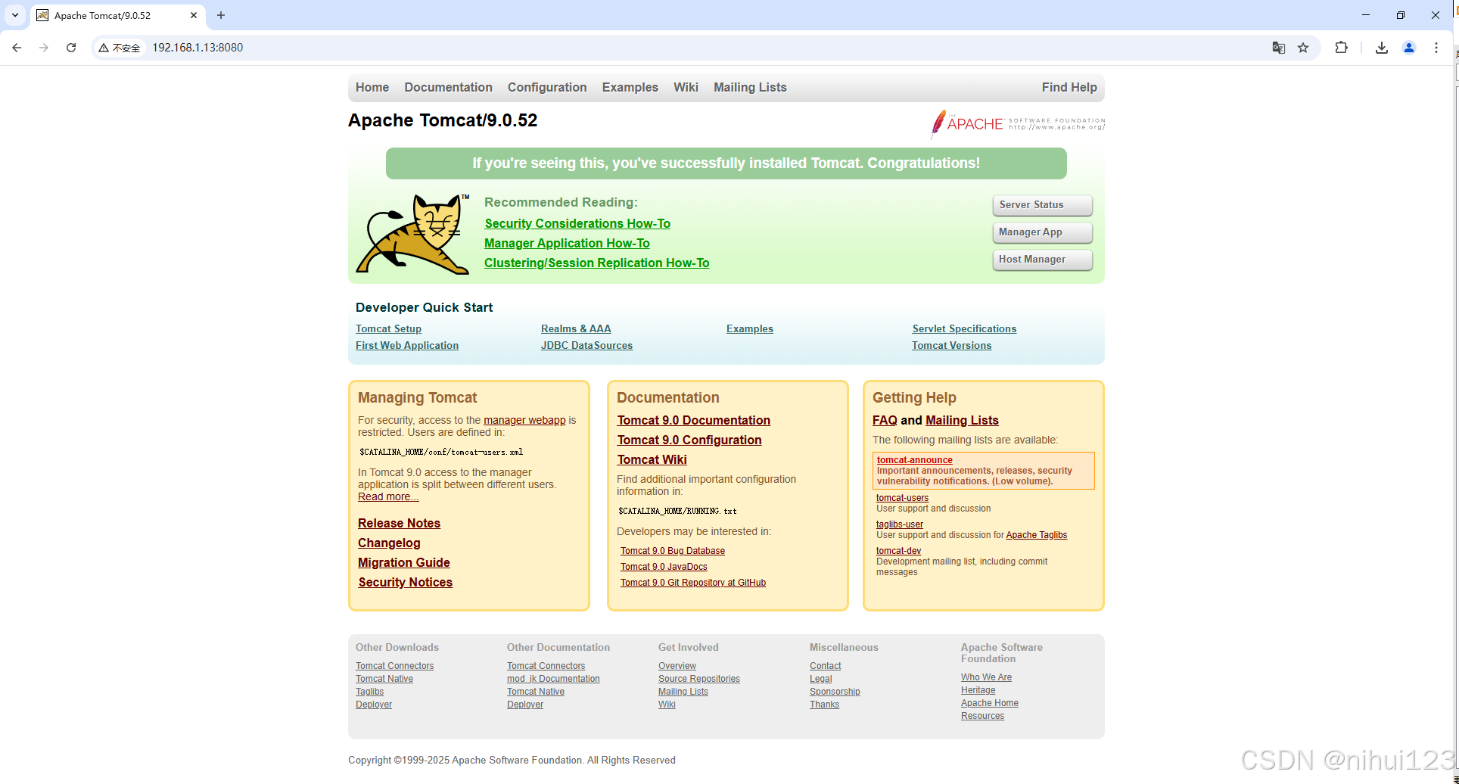The width and height of the screenshot is (1459, 784).
Task: Click the Host Manager button
Action: point(1042,260)
